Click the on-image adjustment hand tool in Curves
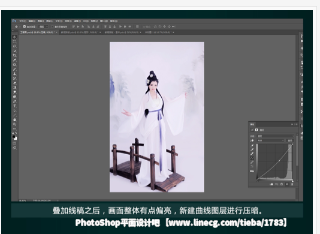Screen dimensions: 320x234 [x=252, y=140]
